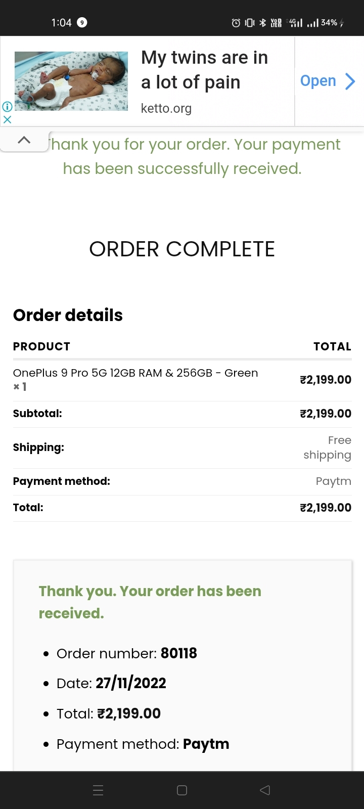Tap the vibrate mode icon
Viewport: 364px width, 809px height.
(x=249, y=23)
